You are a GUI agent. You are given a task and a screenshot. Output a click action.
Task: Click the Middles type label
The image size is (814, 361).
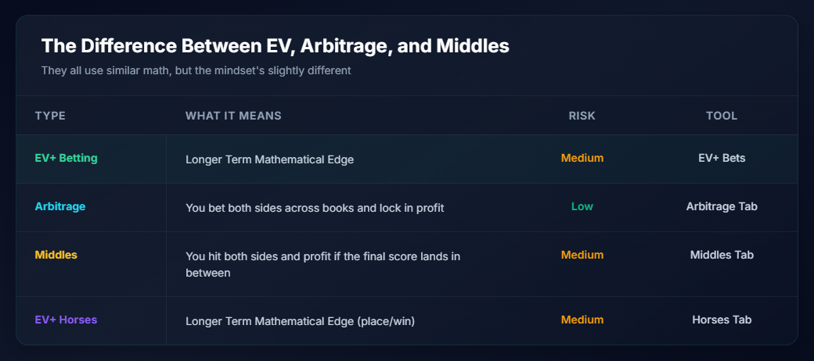pyautogui.click(x=56, y=255)
